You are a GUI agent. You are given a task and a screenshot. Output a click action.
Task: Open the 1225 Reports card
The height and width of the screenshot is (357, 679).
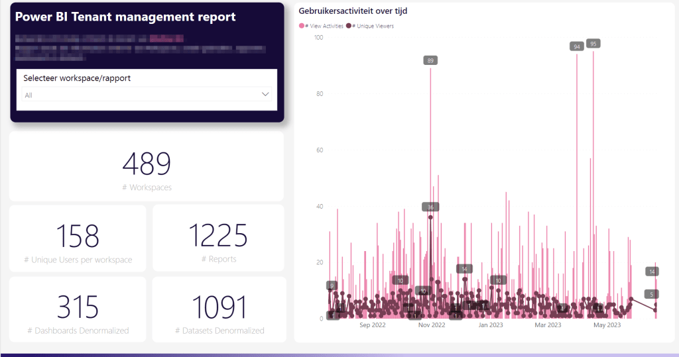(219, 238)
